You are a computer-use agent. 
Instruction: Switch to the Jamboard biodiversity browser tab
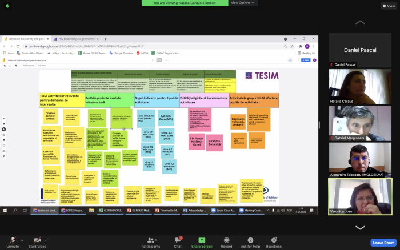(26, 39)
